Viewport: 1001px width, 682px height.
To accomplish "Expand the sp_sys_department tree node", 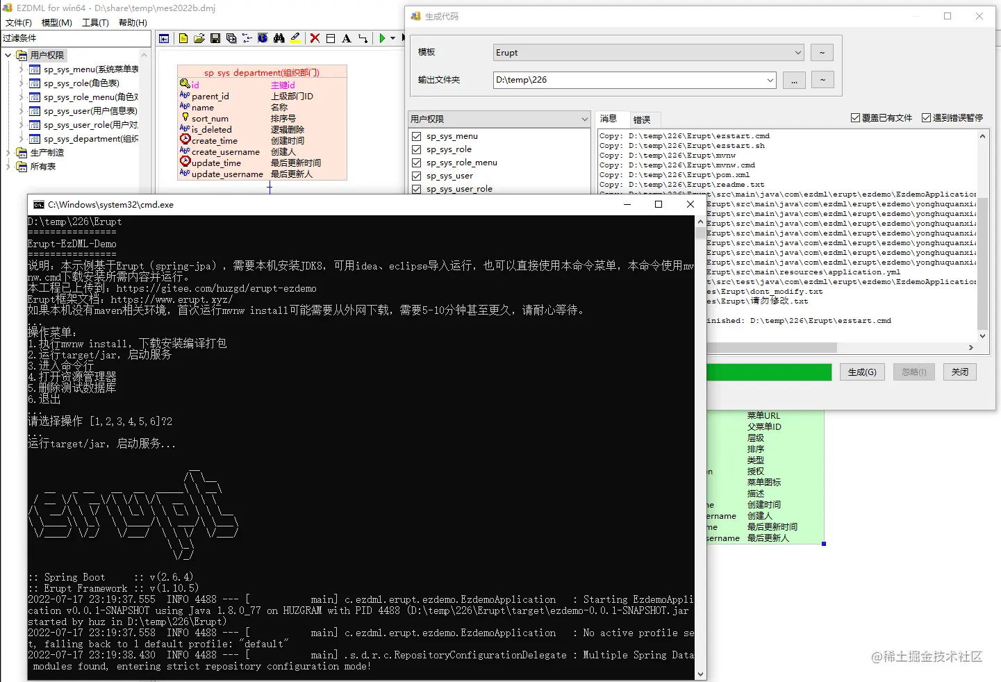I will click(22, 139).
